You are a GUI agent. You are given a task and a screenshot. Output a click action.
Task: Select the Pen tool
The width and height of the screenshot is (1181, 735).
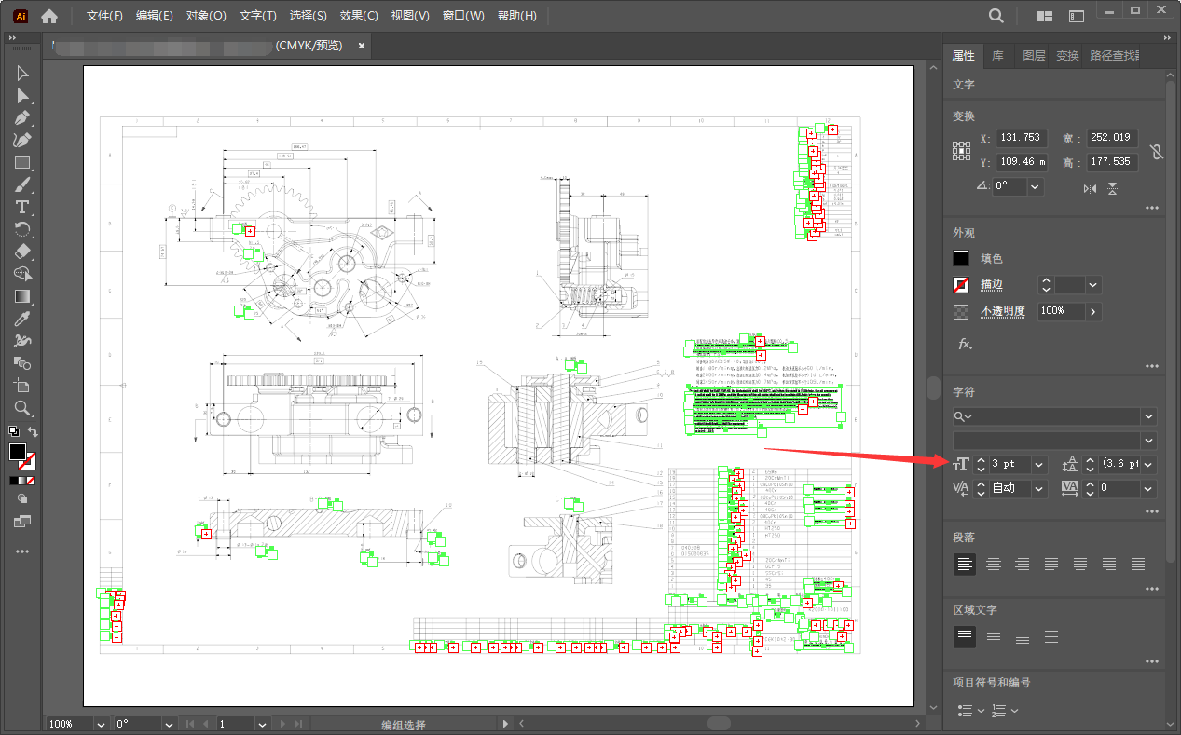(23, 118)
